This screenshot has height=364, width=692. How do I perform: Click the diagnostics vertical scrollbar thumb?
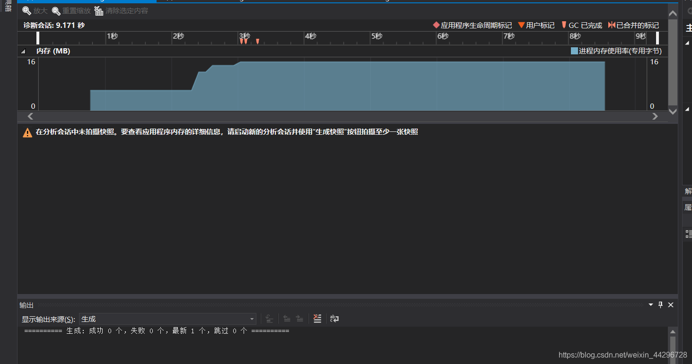click(x=673, y=62)
